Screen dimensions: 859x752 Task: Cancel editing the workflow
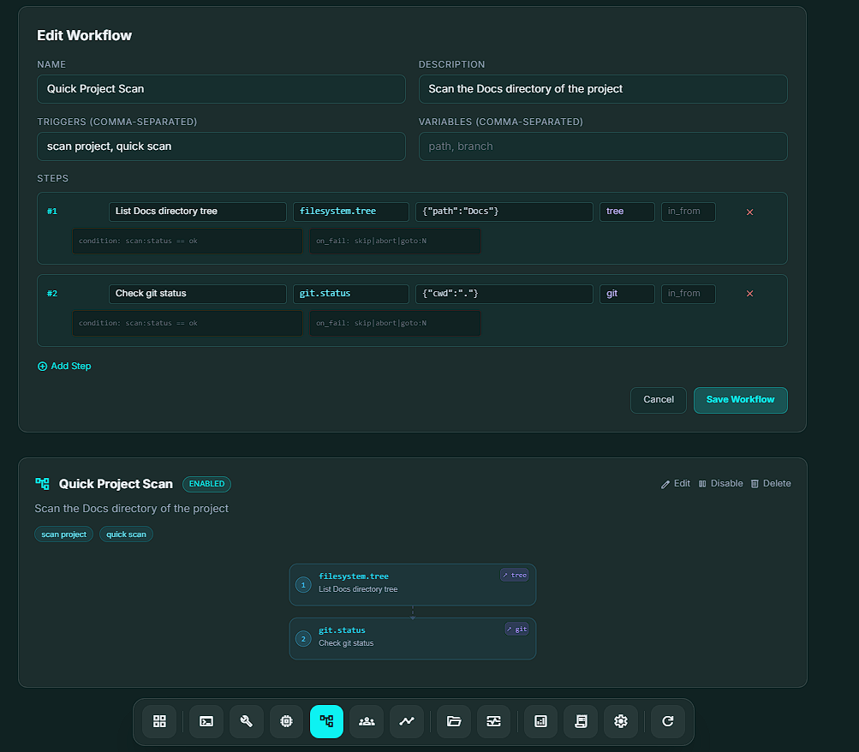click(658, 400)
